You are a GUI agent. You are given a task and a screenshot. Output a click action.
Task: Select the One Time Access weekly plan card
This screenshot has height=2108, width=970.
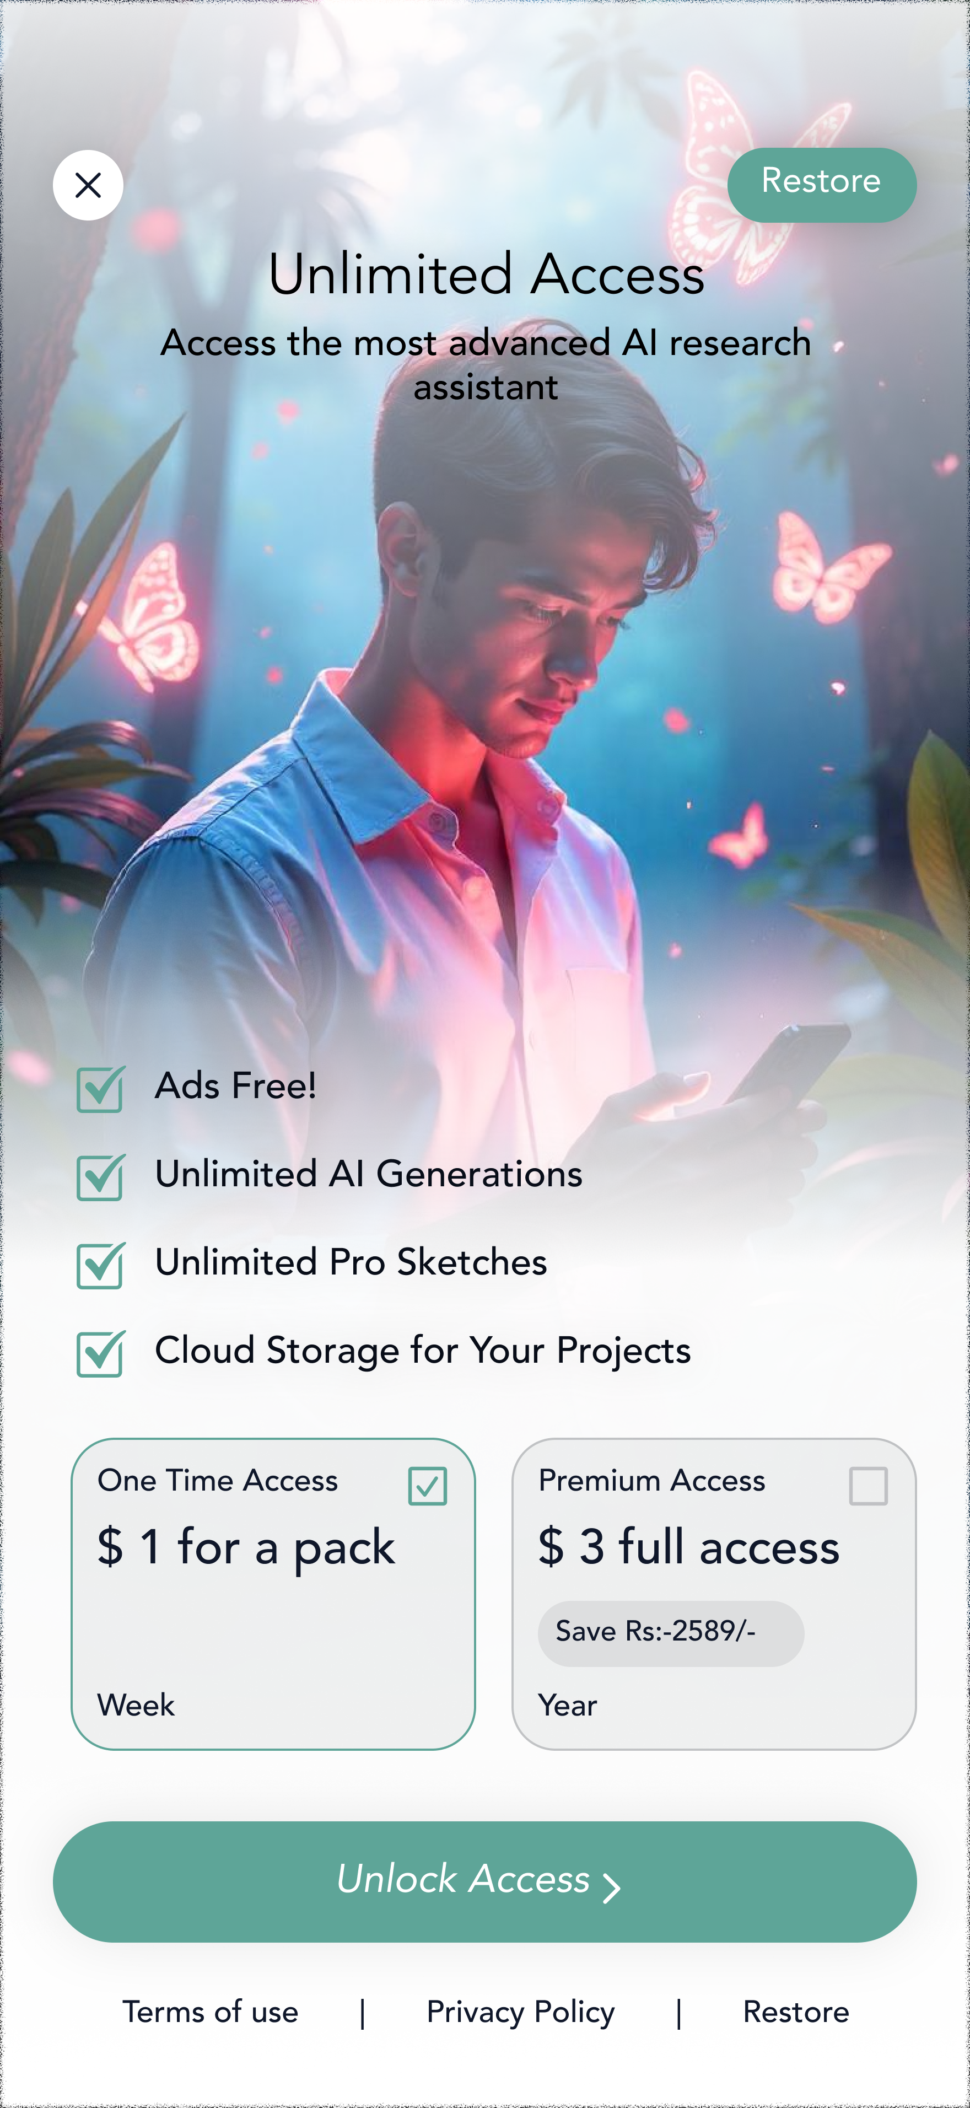click(x=273, y=1593)
